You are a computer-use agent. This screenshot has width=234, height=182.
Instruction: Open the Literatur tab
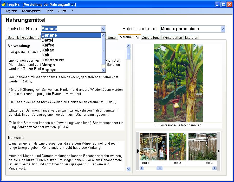pyautogui.click(x=191, y=37)
